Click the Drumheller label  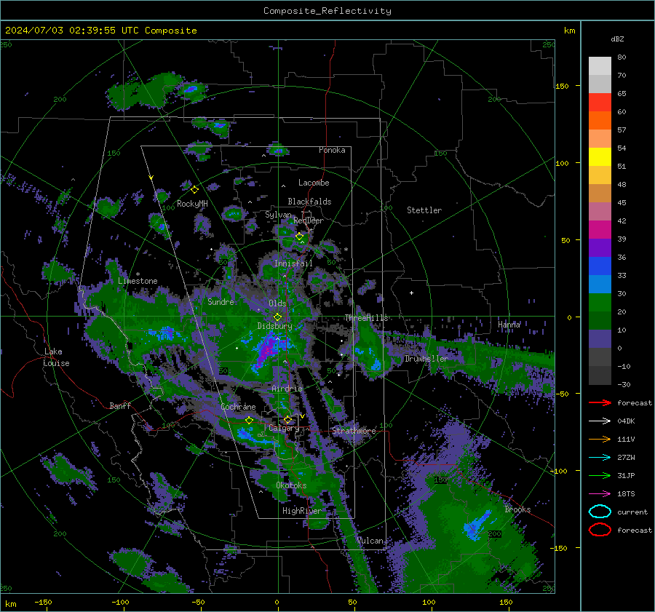(x=426, y=359)
